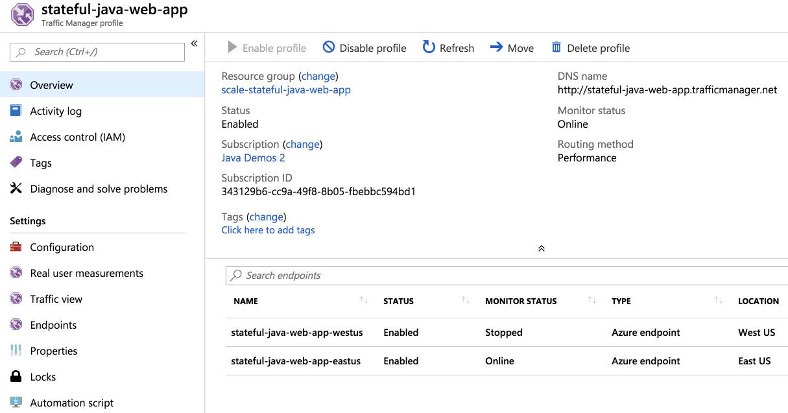Sort endpoints by Name column

point(364,300)
